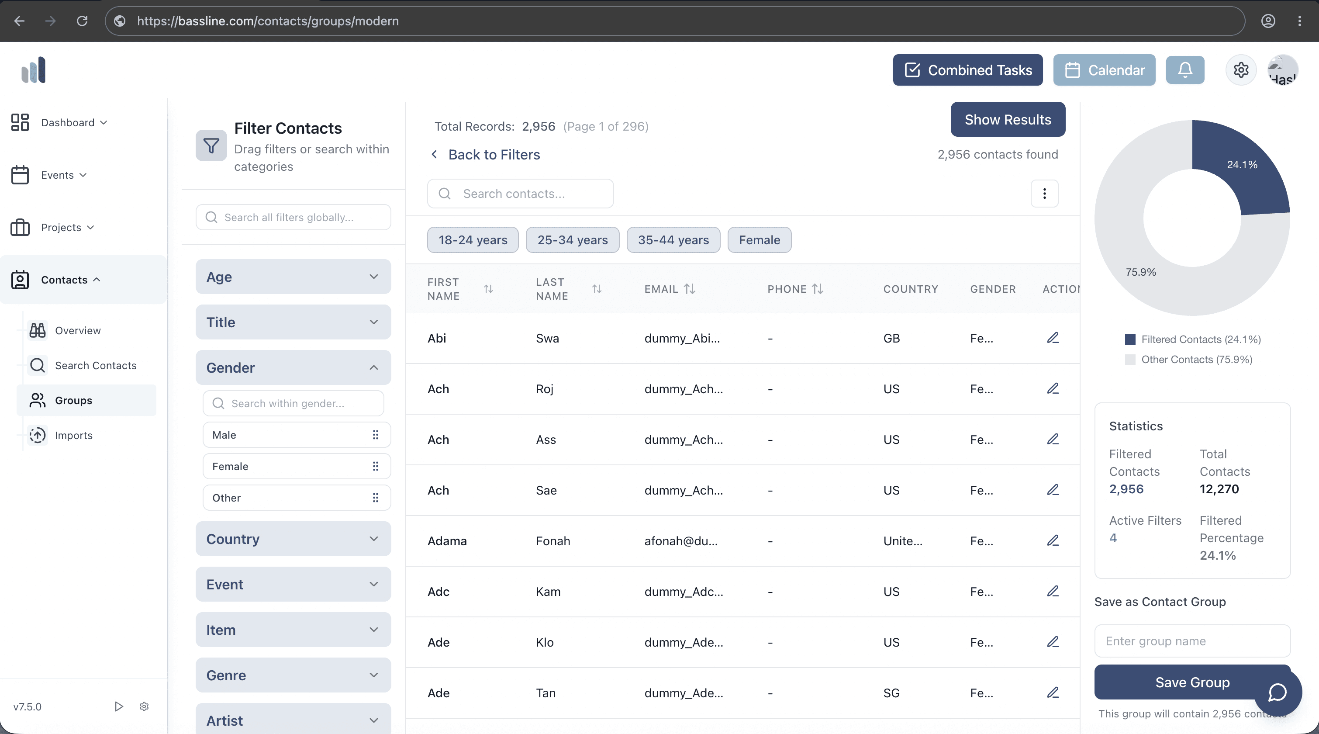Open settings via the top gear icon

pyautogui.click(x=1241, y=69)
